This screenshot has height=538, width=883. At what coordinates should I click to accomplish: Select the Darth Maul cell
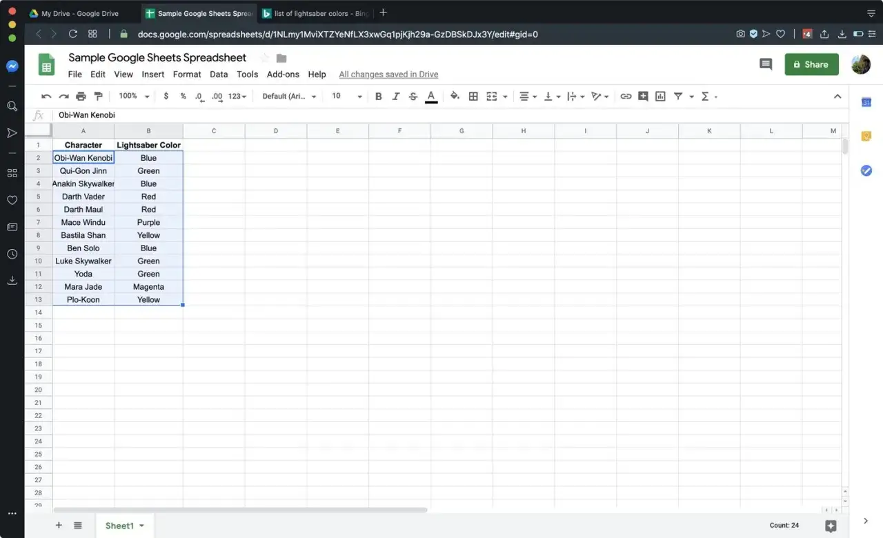[83, 210]
